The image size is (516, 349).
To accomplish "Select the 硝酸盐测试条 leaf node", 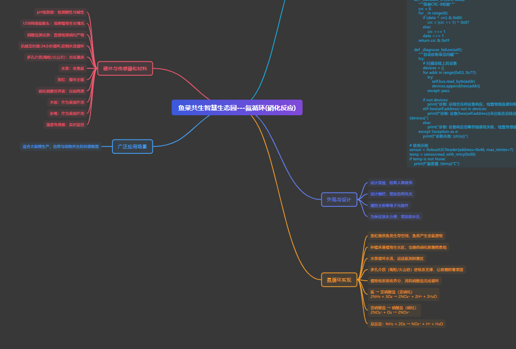I will [55, 35].
